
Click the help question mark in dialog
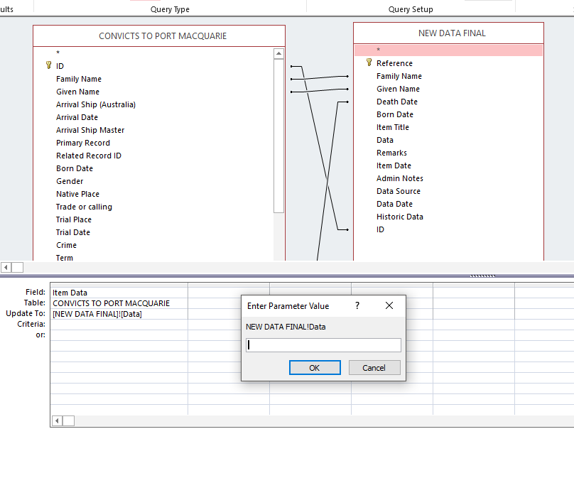357,305
